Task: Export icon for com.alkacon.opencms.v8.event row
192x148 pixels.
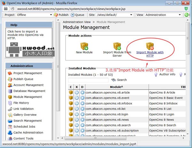Action: (77, 98)
